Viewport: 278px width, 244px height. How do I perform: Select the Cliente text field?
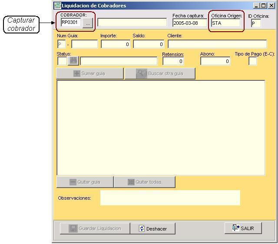coord(217,44)
